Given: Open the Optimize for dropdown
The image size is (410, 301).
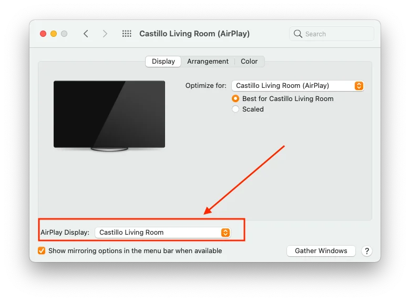Looking at the screenshot, I should coord(298,86).
